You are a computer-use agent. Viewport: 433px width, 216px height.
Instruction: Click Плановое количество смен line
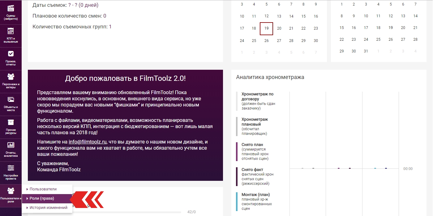tap(69, 16)
